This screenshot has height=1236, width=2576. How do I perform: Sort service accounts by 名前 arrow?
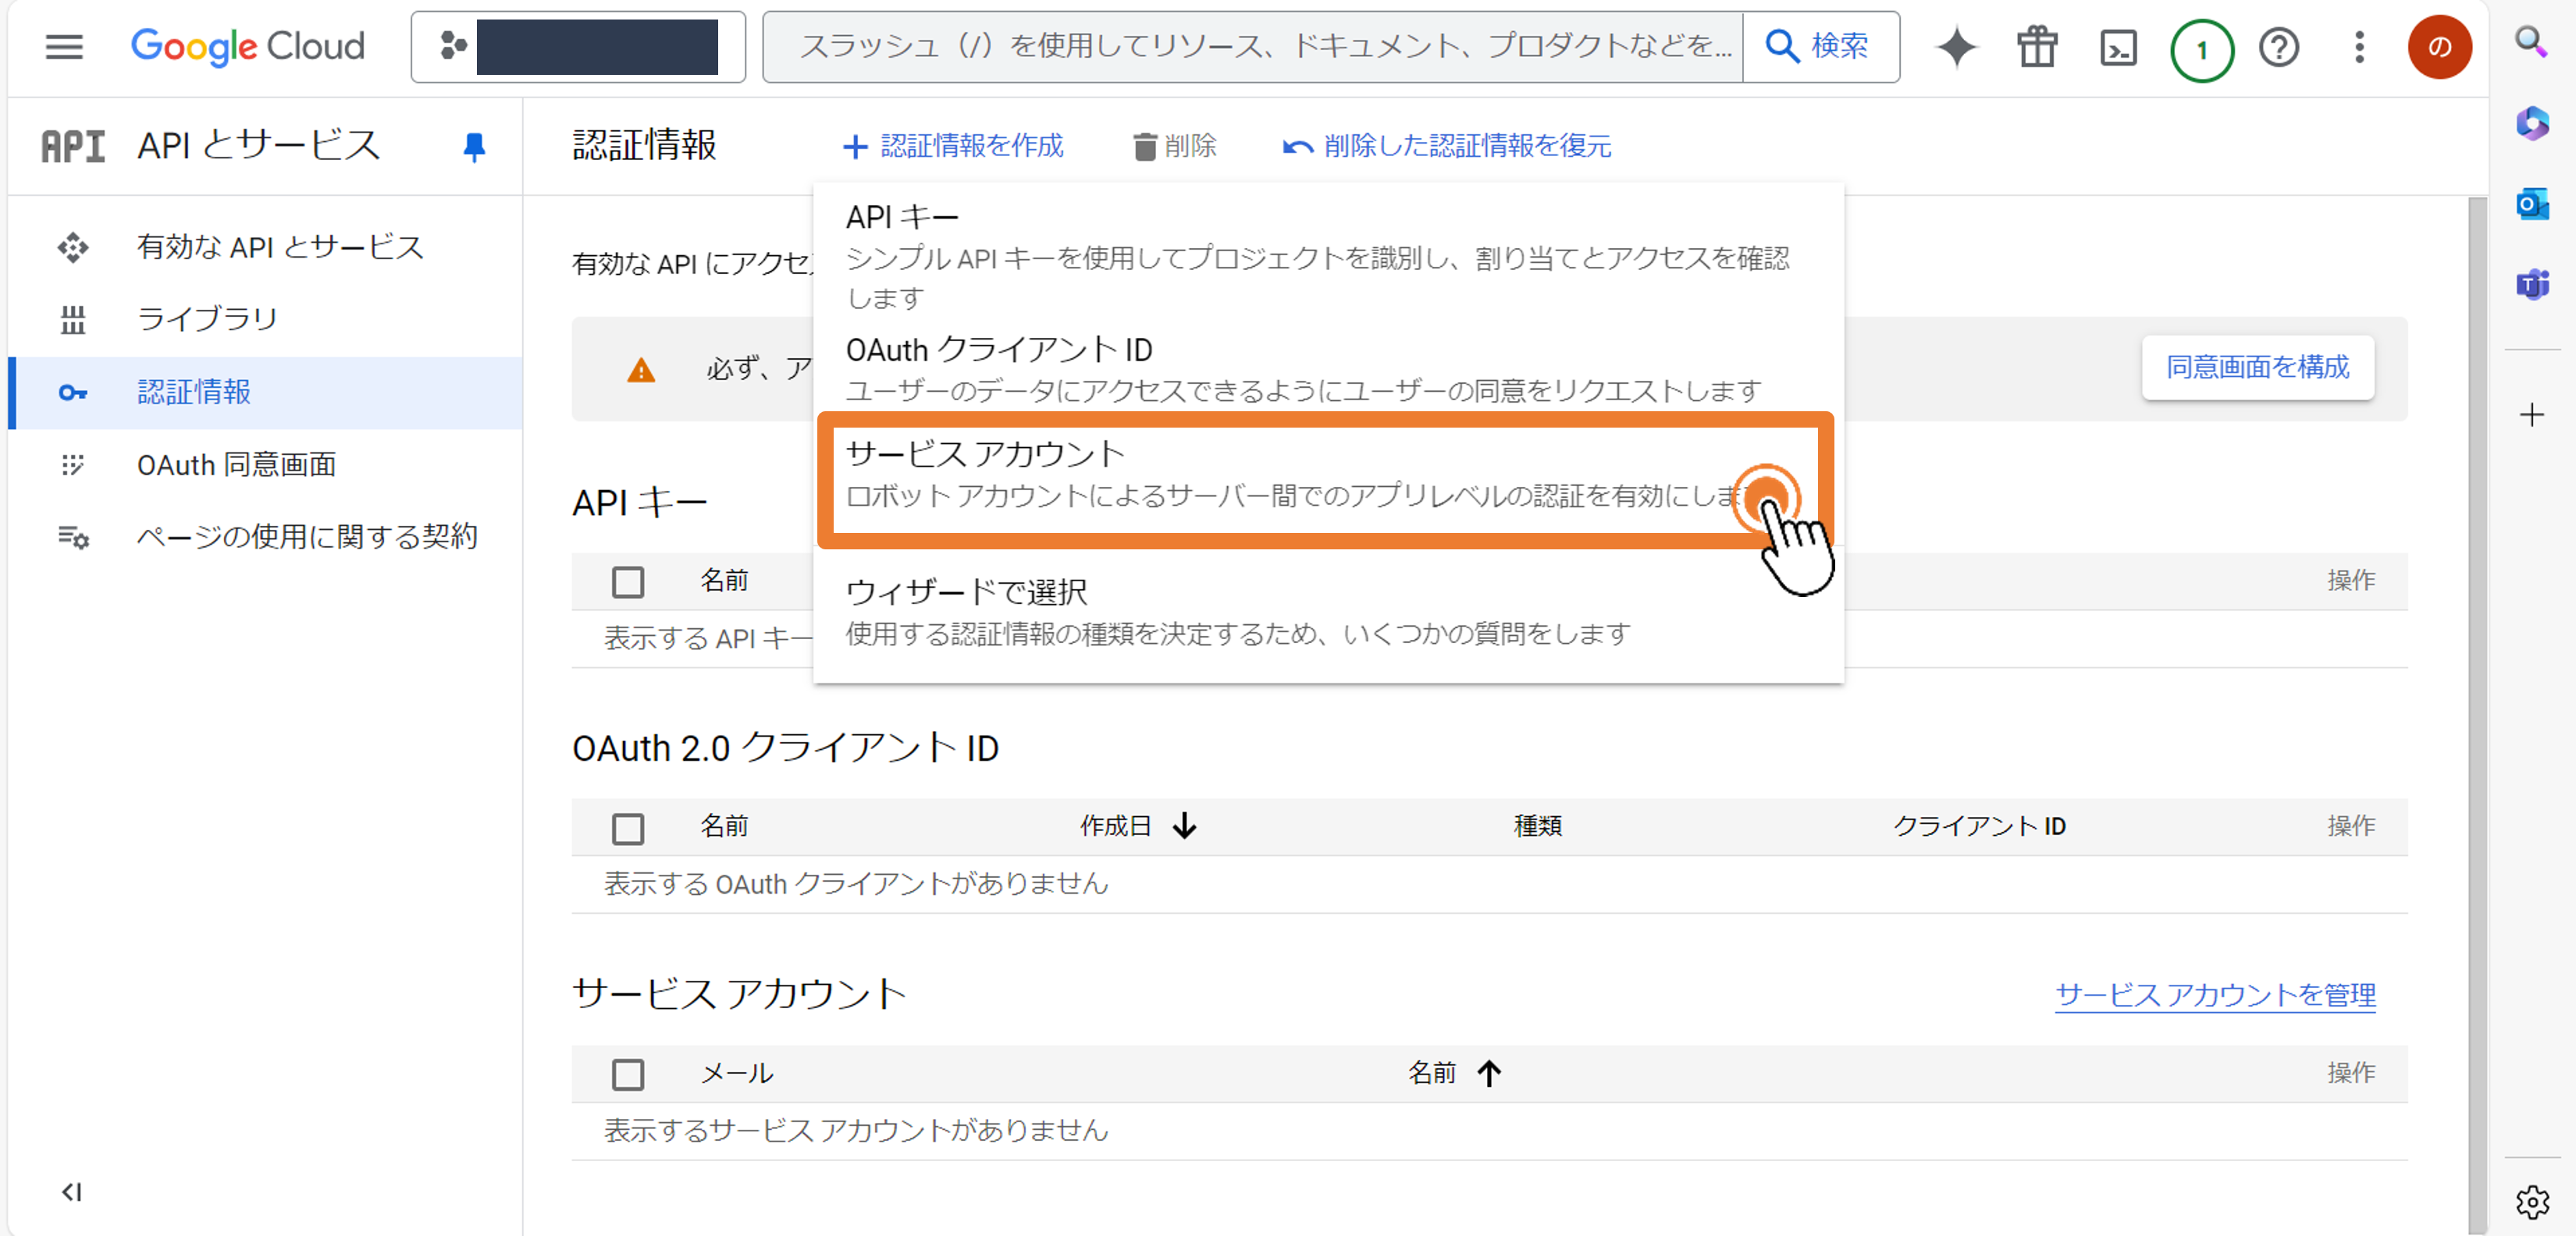pyautogui.click(x=1489, y=1073)
